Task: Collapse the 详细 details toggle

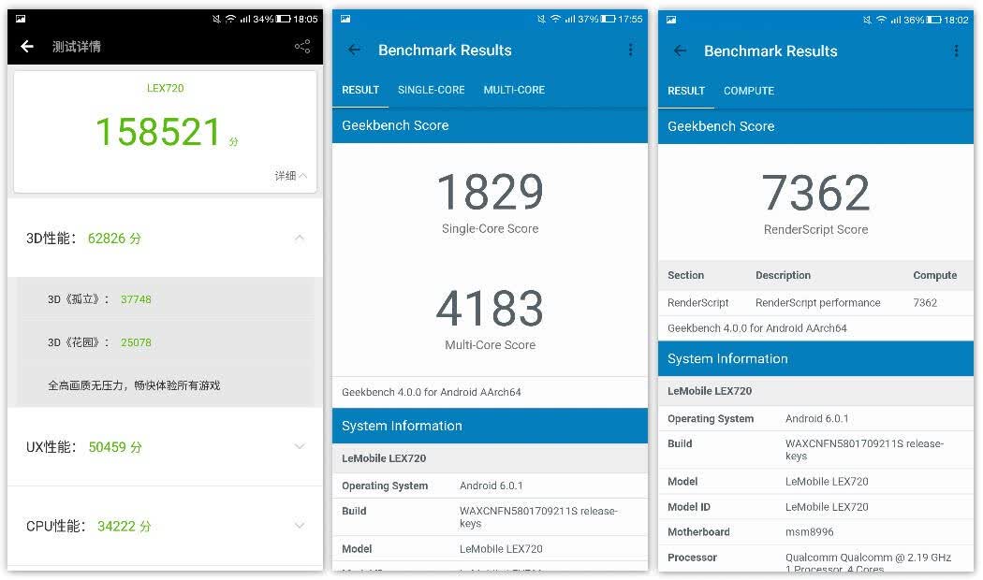Action: point(291,175)
